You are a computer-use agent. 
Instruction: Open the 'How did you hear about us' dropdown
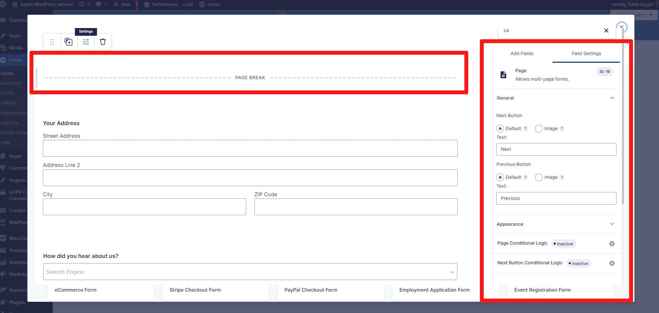click(x=250, y=272)
